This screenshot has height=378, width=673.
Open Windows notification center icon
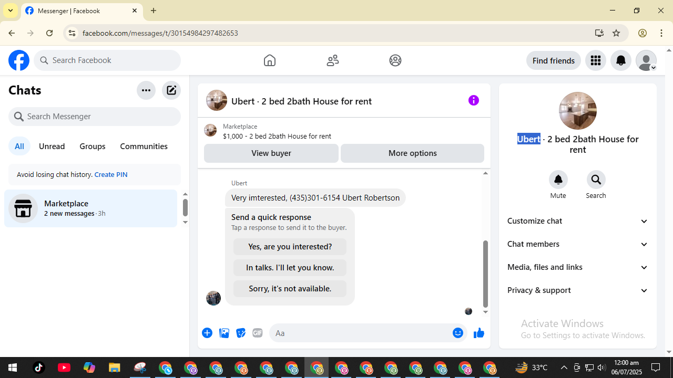pos(656,367)
